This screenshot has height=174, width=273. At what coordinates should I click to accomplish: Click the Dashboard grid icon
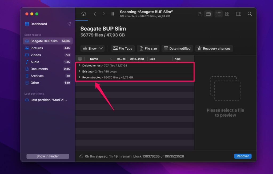coord(27,24)
